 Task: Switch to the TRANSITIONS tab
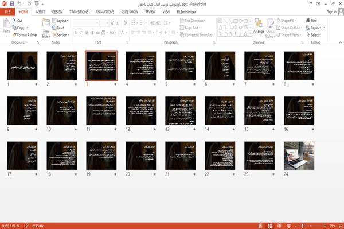pos(79,12)
